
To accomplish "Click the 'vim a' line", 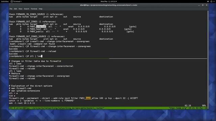I will 12,95.
